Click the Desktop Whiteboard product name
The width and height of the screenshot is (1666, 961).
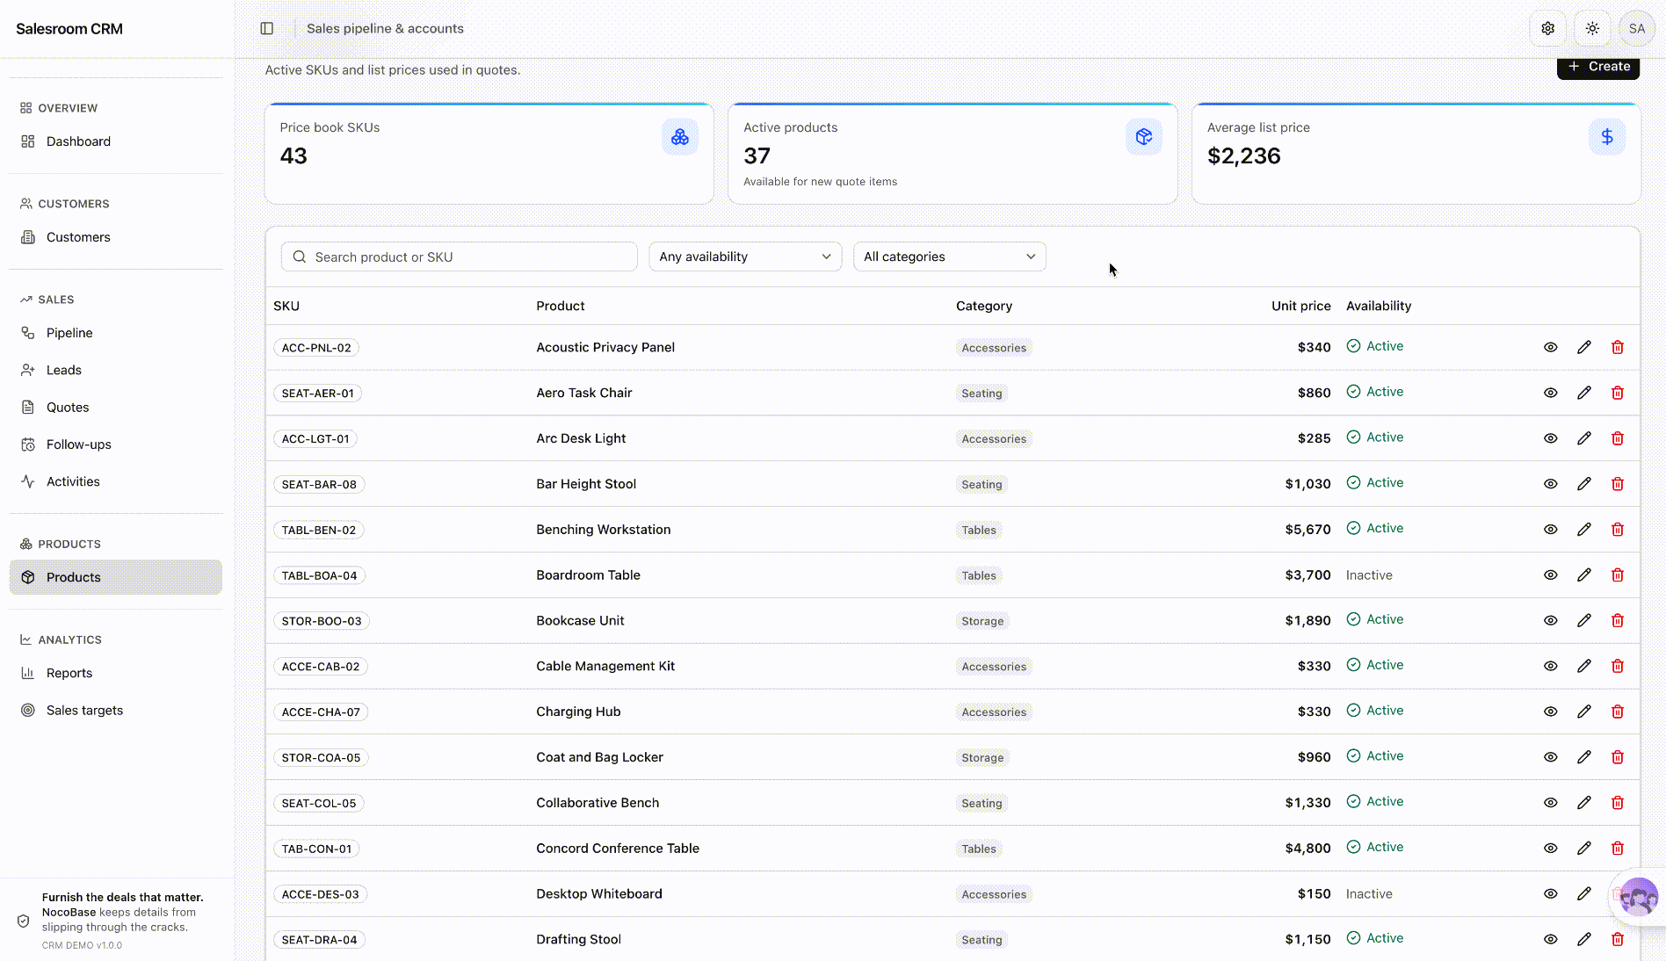599,894
